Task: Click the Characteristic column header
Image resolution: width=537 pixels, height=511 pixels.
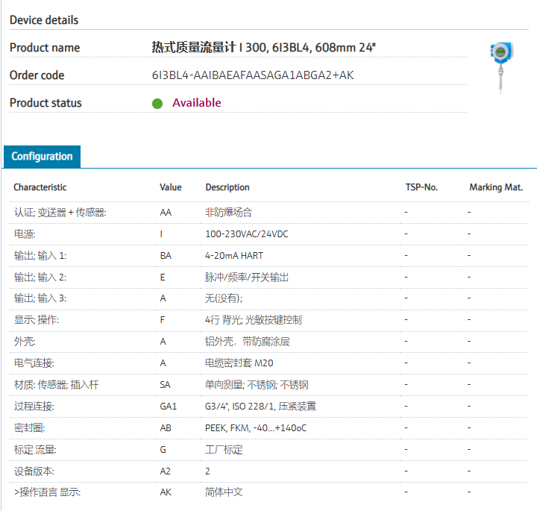Action: pos(40,187)
